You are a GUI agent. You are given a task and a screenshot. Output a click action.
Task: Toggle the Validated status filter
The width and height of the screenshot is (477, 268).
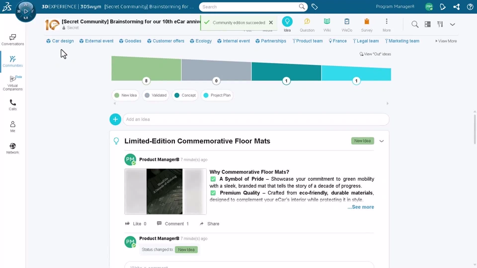[x=156, y=95]
